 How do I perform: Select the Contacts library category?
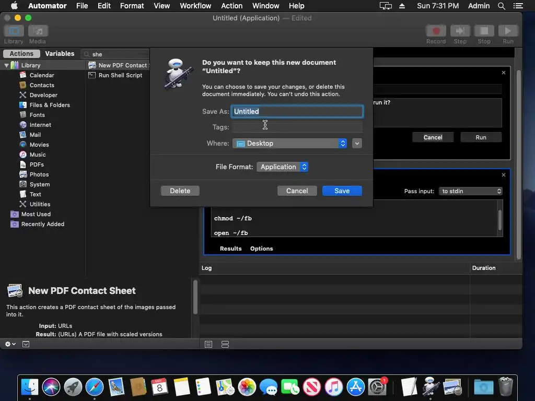click(42, 85)
